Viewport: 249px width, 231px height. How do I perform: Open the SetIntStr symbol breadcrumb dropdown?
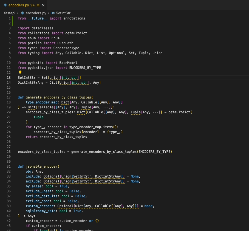(63, 13)
